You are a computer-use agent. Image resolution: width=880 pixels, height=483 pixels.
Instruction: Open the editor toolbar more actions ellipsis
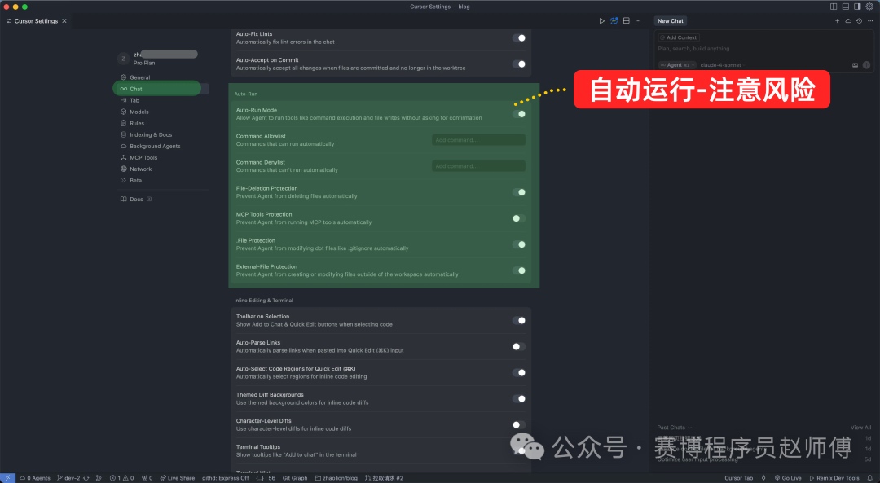click(x=638, y=20)
